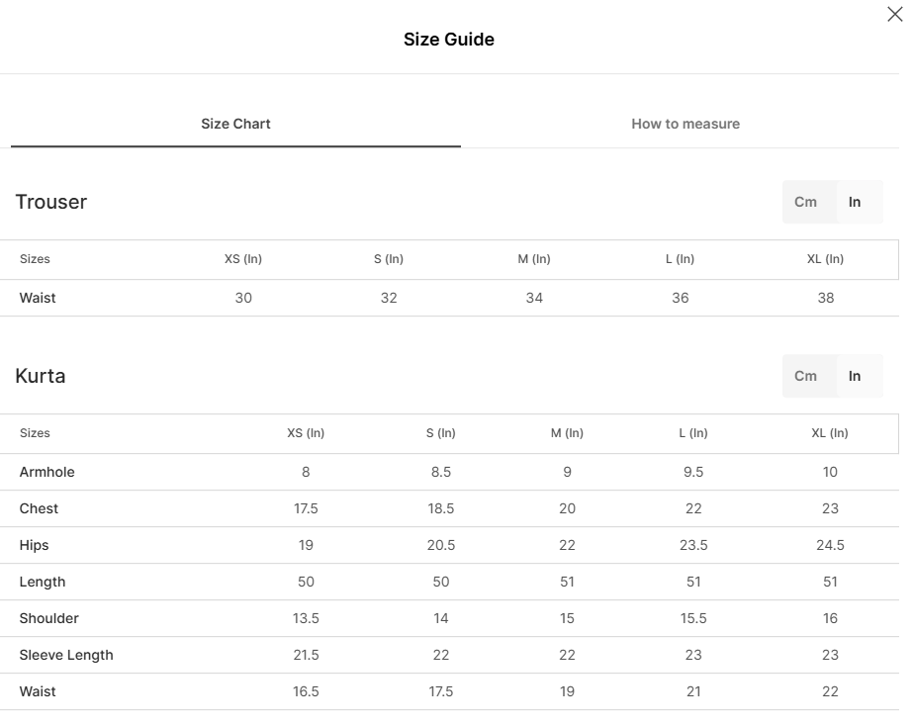Click the Trouser section heading
The image size is (913, 725).
click(51, 202)
